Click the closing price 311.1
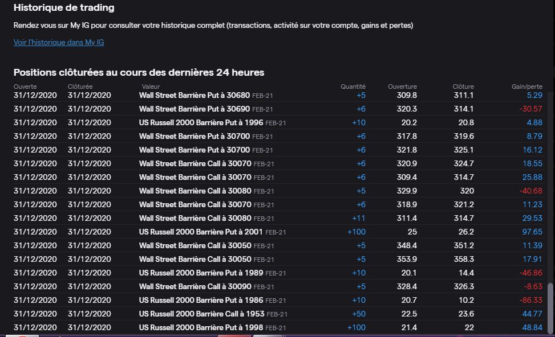 point(464,96)
